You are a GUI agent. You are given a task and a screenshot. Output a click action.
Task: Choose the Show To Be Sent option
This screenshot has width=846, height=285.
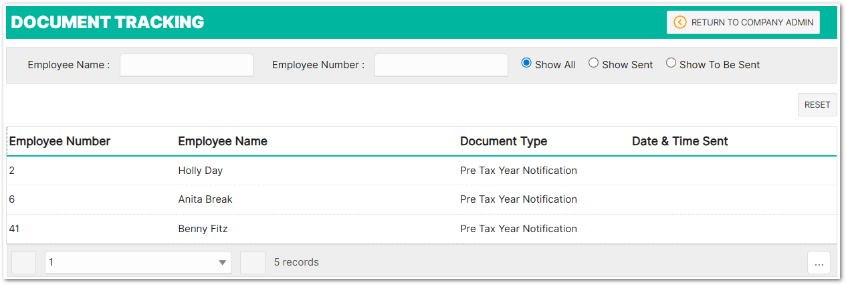click(671, 63)
